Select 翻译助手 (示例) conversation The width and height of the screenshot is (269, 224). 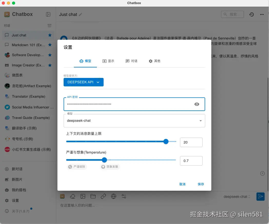point(28,128)
